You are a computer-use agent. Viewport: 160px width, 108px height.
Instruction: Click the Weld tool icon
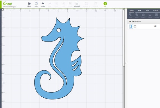click(137, 15)
